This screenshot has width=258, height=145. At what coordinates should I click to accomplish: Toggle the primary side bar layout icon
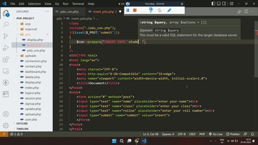click(x=213, y=4)
